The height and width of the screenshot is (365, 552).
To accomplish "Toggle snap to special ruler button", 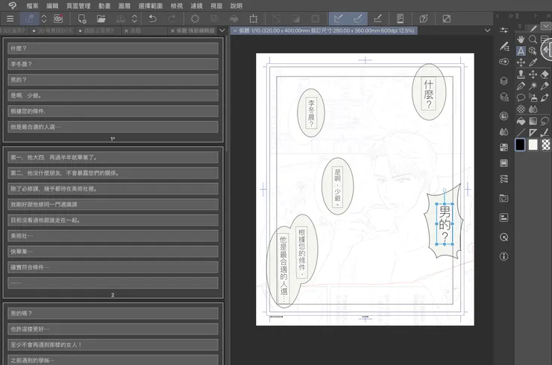I will tap(358, 18).
